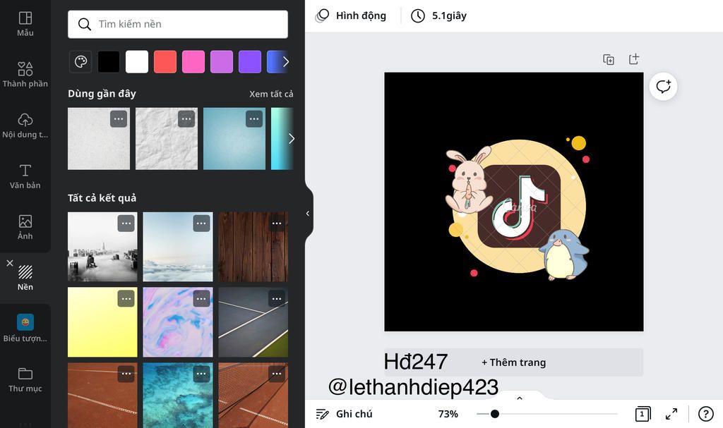The height and width of the screenshot is (428, 723).
Task: Select the light gray textured recent background
Action: (x=99, y=139)
